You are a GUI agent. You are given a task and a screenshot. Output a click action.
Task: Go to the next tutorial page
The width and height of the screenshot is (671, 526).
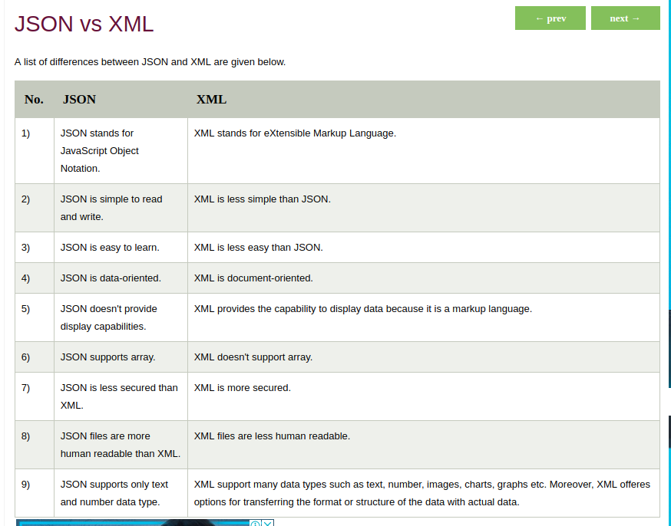point(625,18)
